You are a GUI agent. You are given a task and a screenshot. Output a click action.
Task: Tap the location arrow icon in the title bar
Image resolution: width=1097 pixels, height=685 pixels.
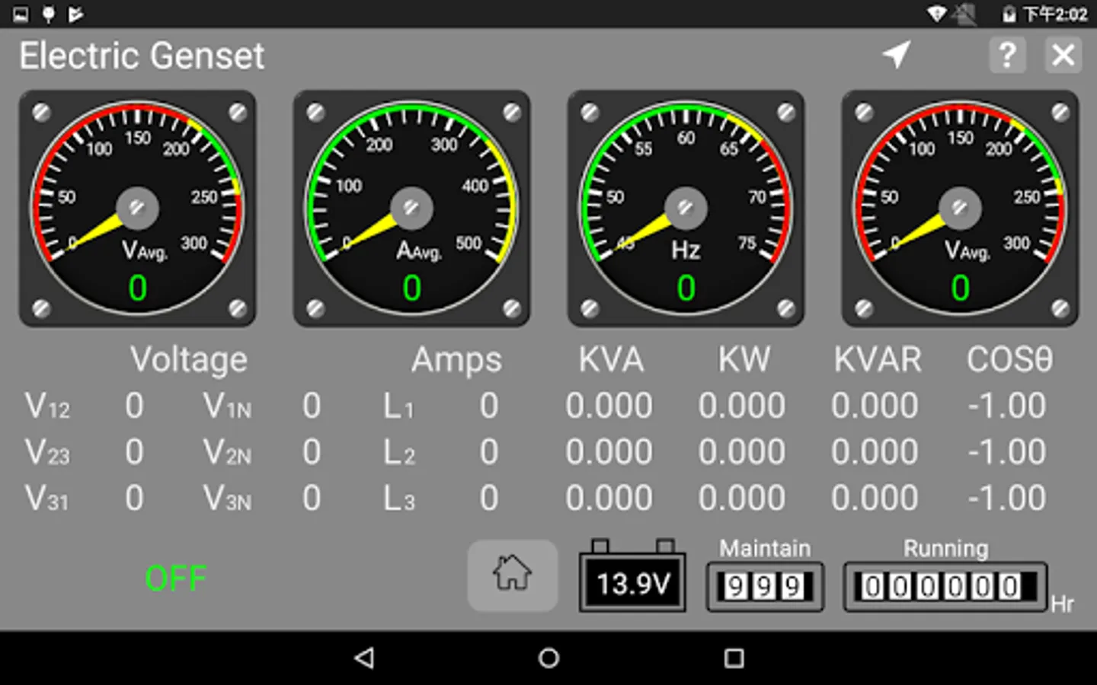click(x=897, y=55)
